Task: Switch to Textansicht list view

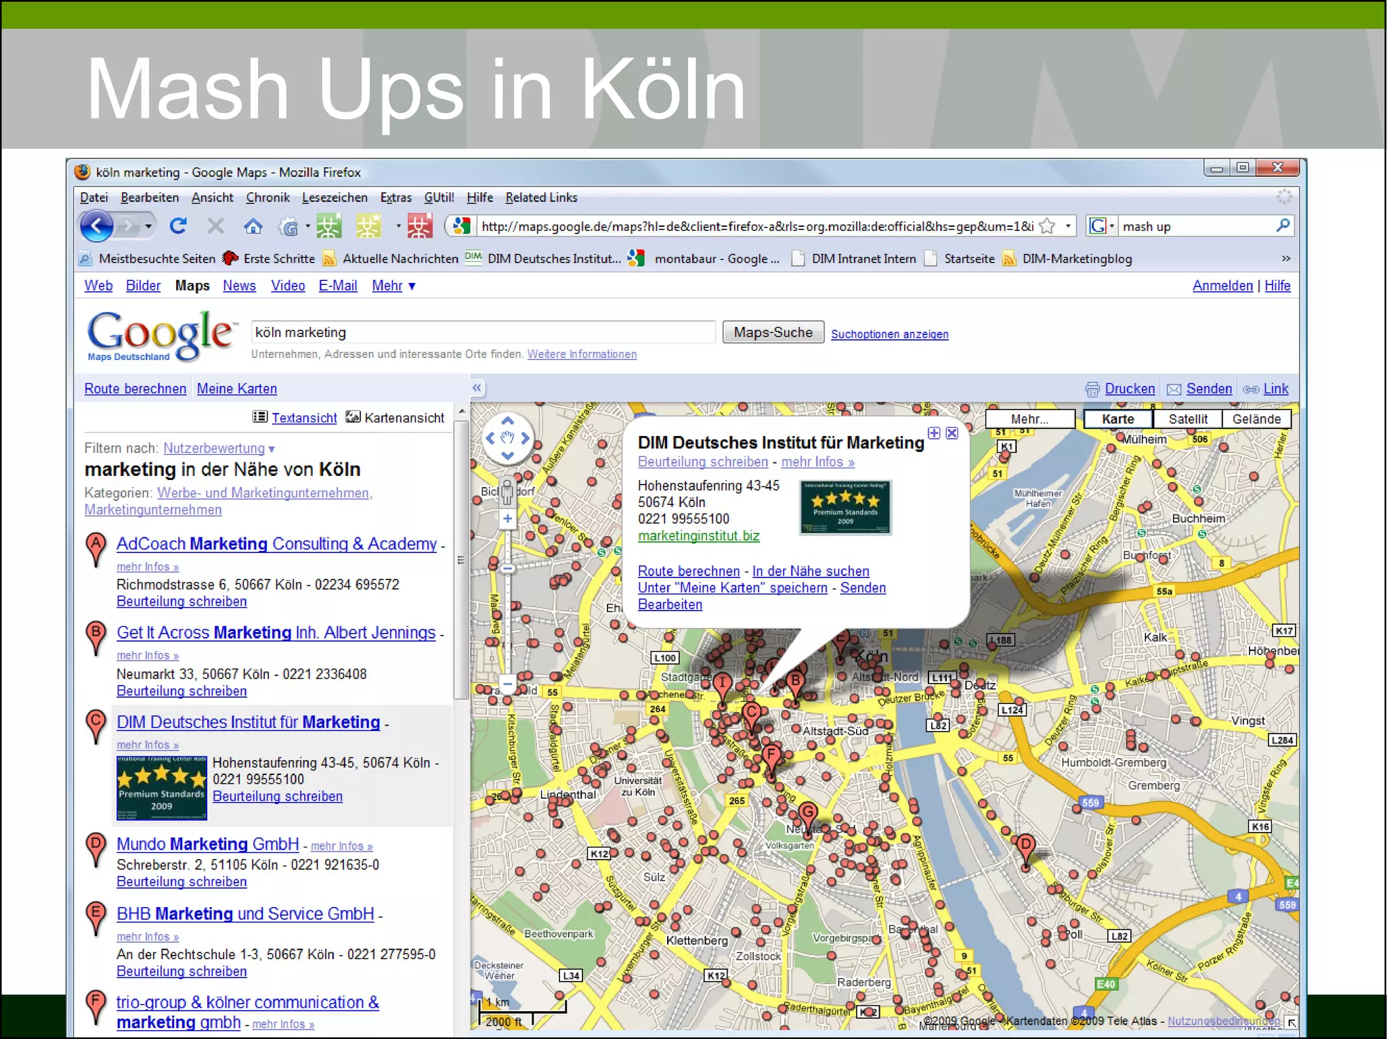Action: 304,418
